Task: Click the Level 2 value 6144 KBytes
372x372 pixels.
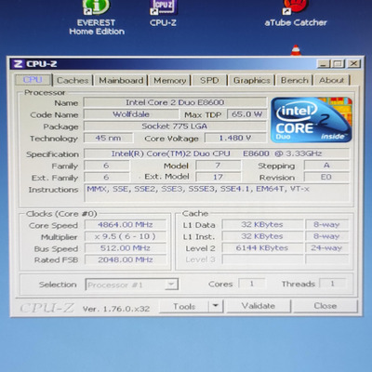Action: (262, 247)
